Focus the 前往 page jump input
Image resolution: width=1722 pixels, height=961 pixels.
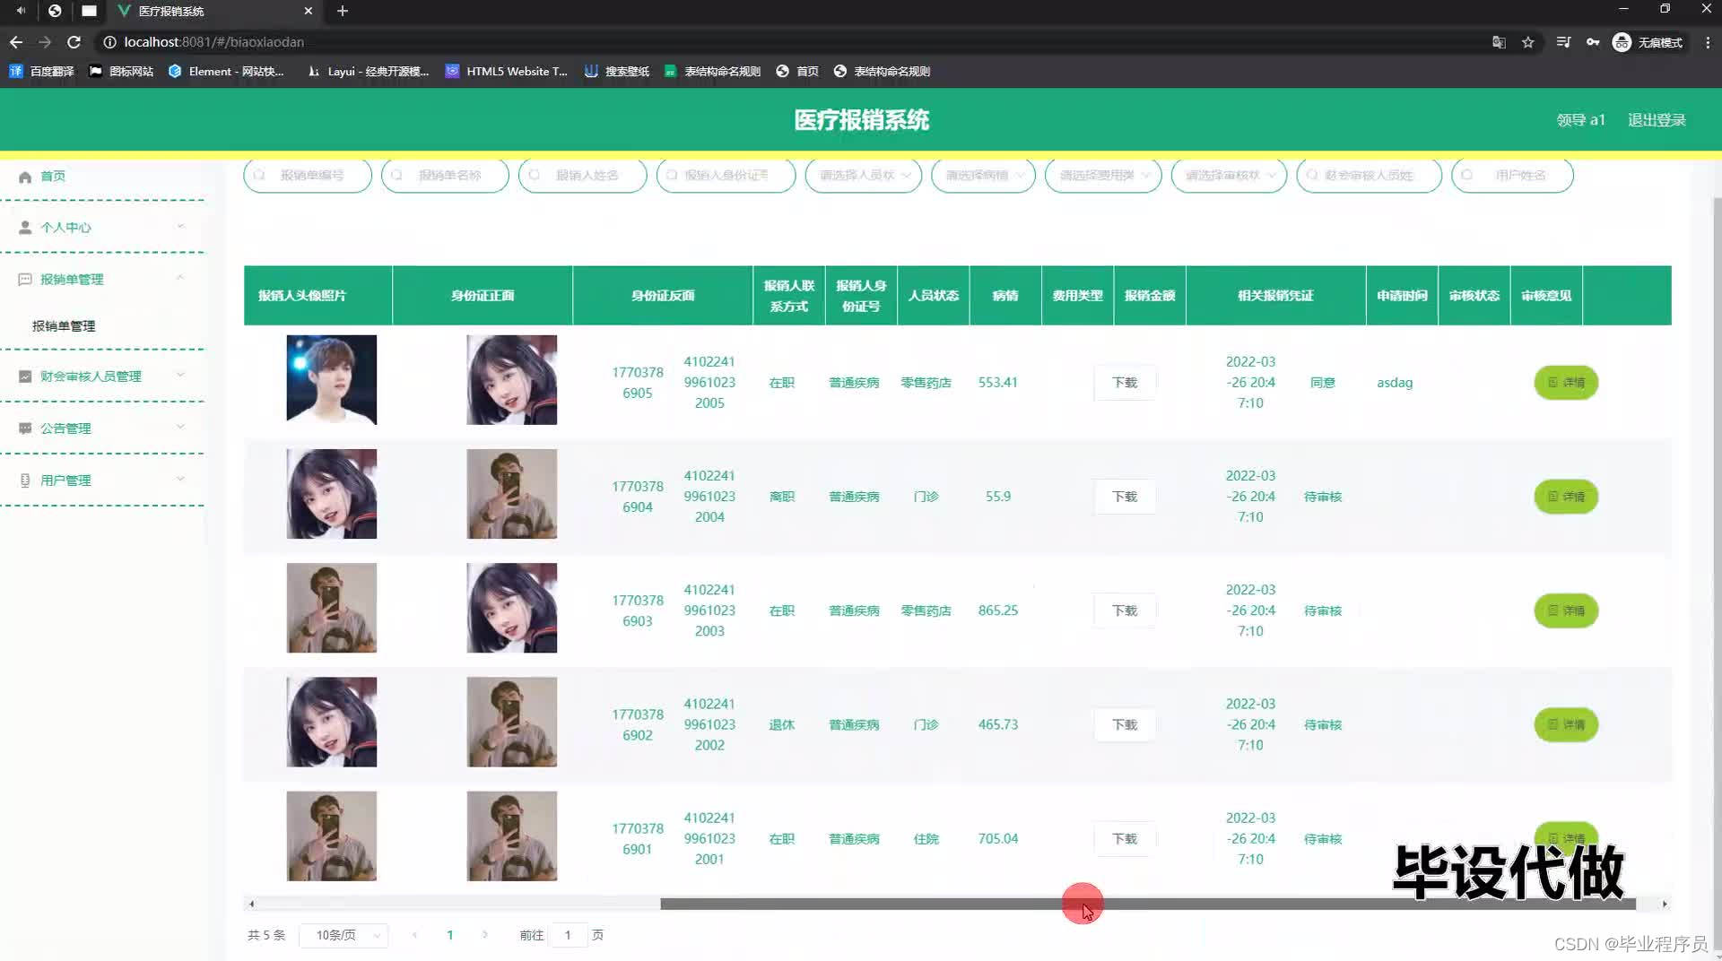568,936
